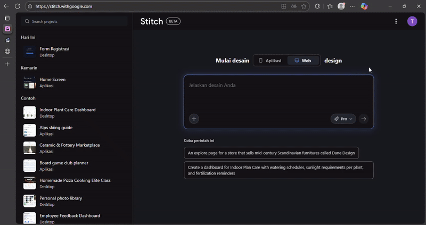Viewport: 426px width, 225px height.
Task: Open Indoor Plant Care Dashboard example
Action: pos(74,113)
